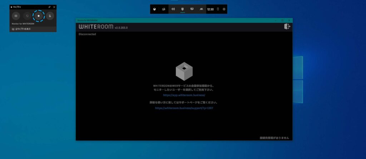This screenshot has width=366, height=159.
Task: Click the exit door icon in WHITEROOM
Action: click(x=287, y=26)
